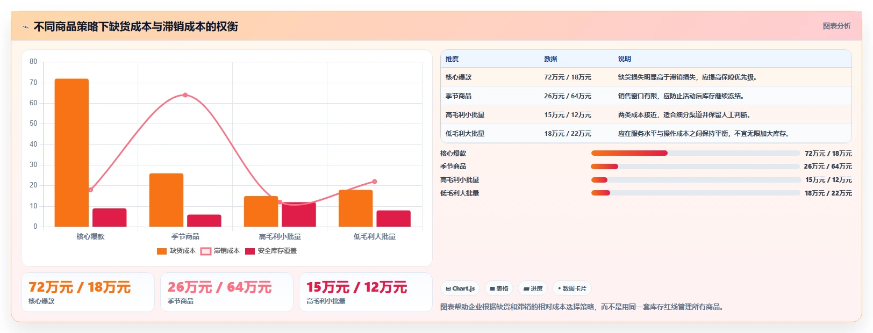Click the 季节商品 label in the progress list
The image size is (873, 333).
(453, 166)
